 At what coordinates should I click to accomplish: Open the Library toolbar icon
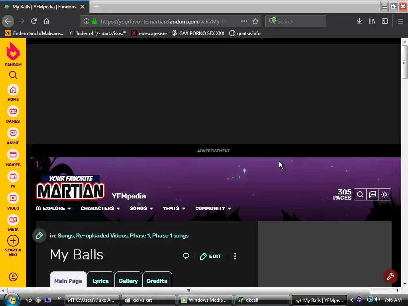pos(372,22)
